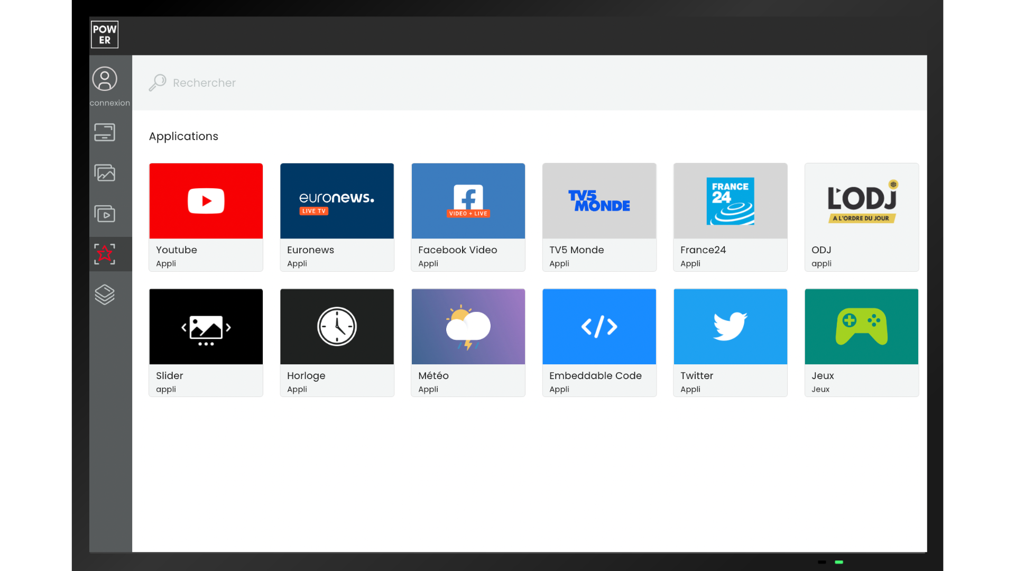This screenshot has width=1015, height=571.
Task: Select the Slider app
Action: tap(206, 342)
